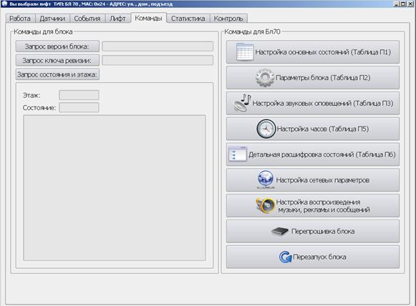This screenshot has width=416, height=306.
Task: Go to the Статистика tab
Action: point(188,19)
